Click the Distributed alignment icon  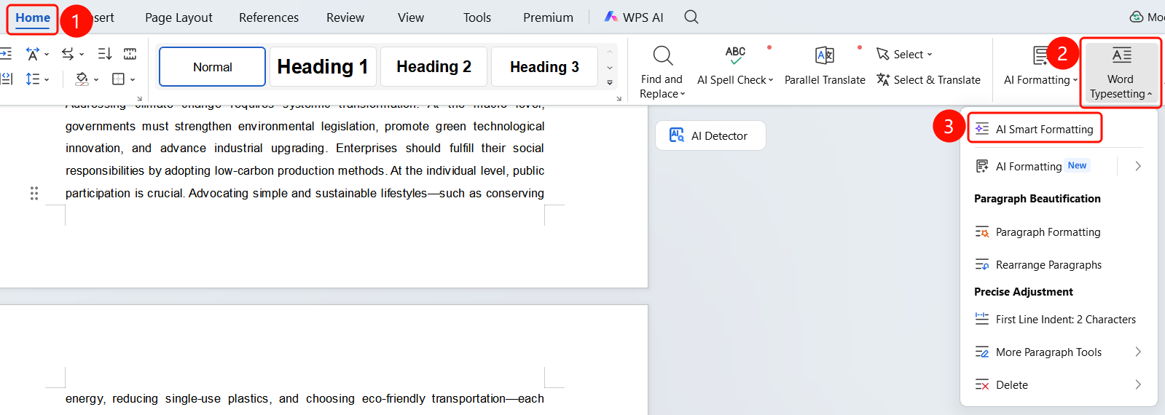pos(6,79)
